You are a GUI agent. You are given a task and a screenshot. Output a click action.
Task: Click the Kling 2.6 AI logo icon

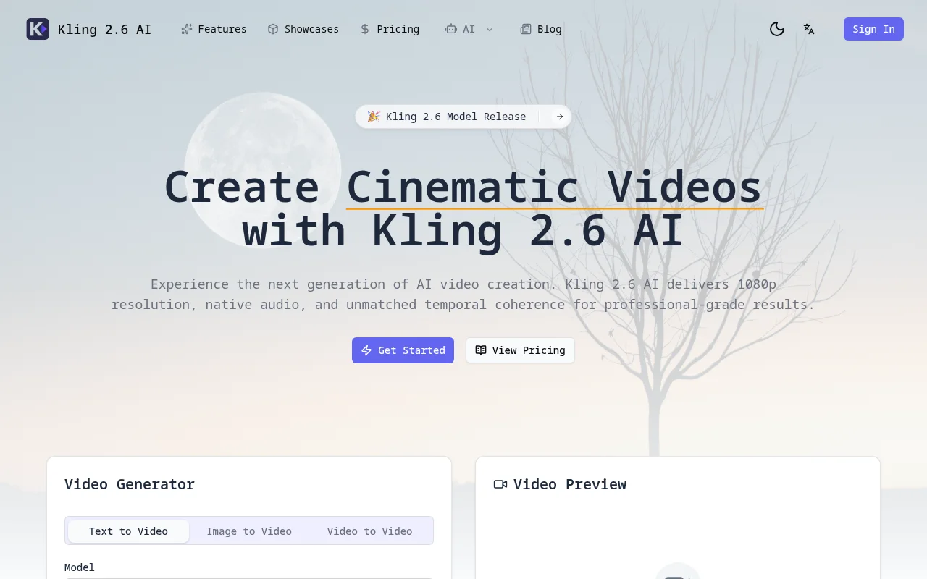click(x=38, y=29)
